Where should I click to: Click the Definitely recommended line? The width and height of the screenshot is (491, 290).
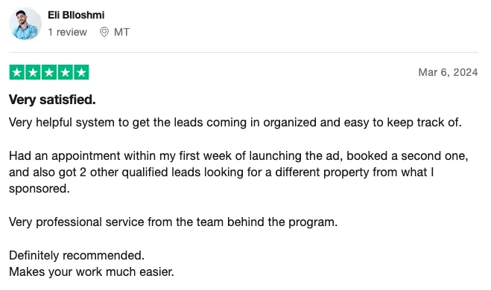pyautogui.click(x=77, y=255)
